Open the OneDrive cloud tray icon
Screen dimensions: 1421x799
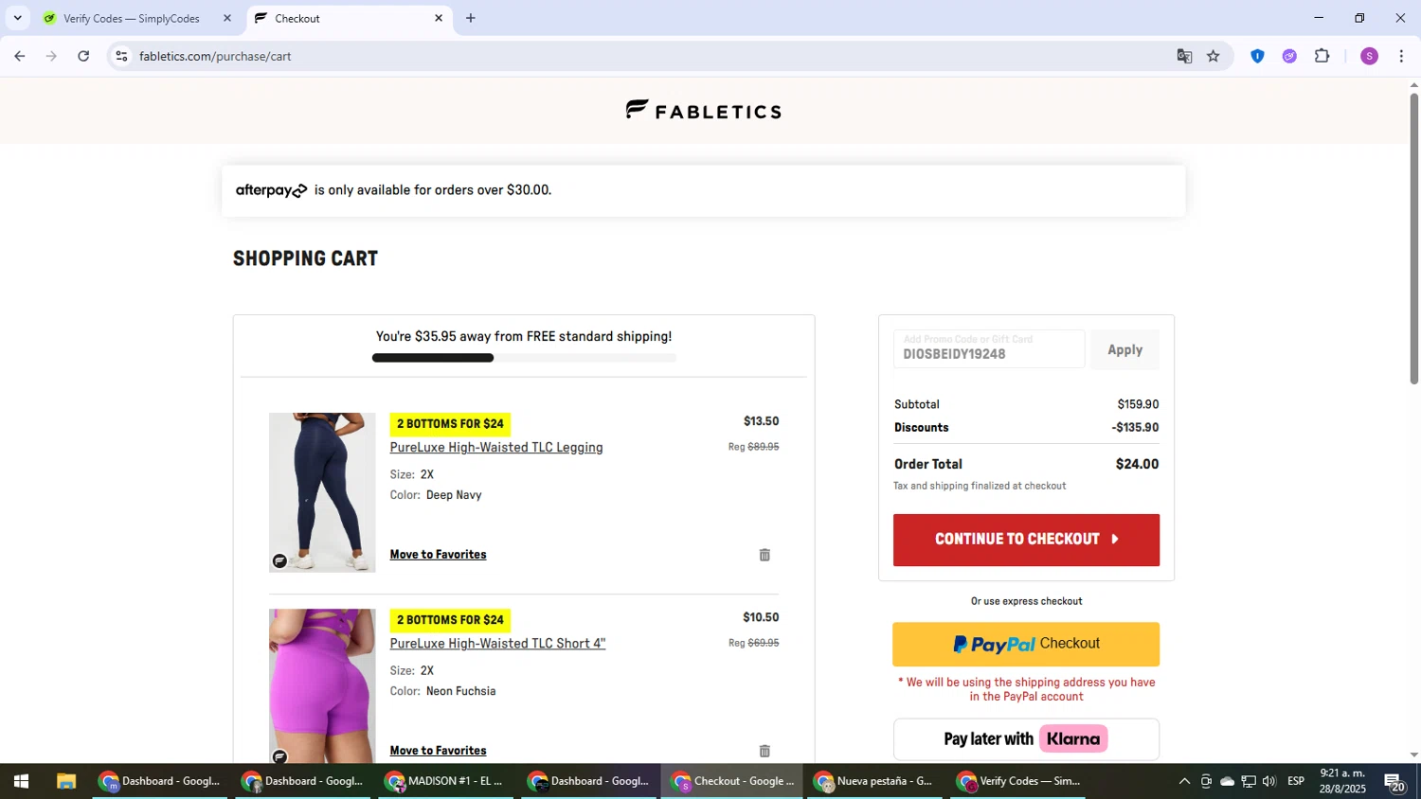click(1227, 781)
